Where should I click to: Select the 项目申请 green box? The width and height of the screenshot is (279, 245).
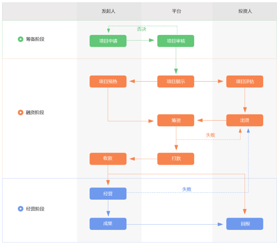tap(108, 41)
